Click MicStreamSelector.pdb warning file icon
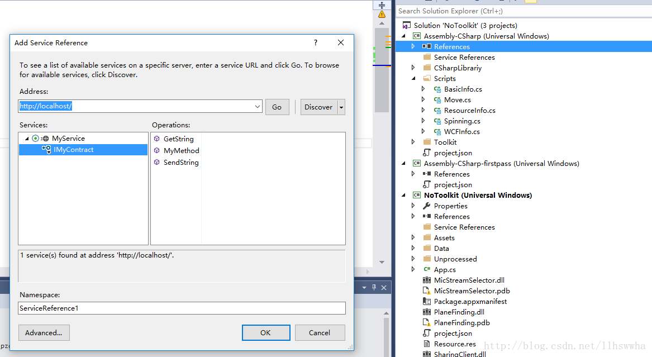 coord(427,291)
